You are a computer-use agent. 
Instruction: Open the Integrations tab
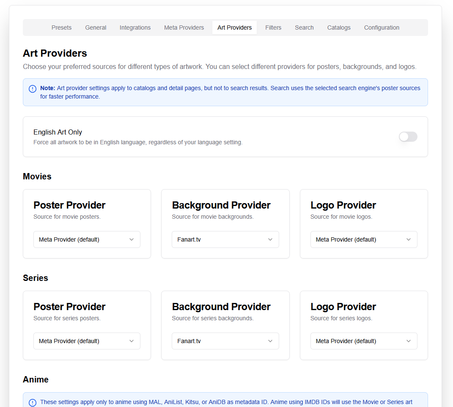(135, 27)
